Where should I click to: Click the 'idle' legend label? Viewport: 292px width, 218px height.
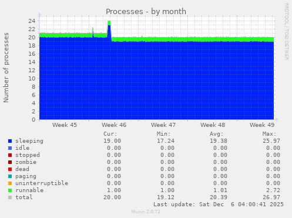click(x=22, y=148)
